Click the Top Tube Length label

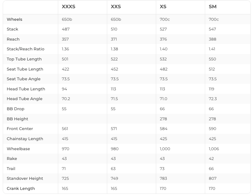pos(24,59)
